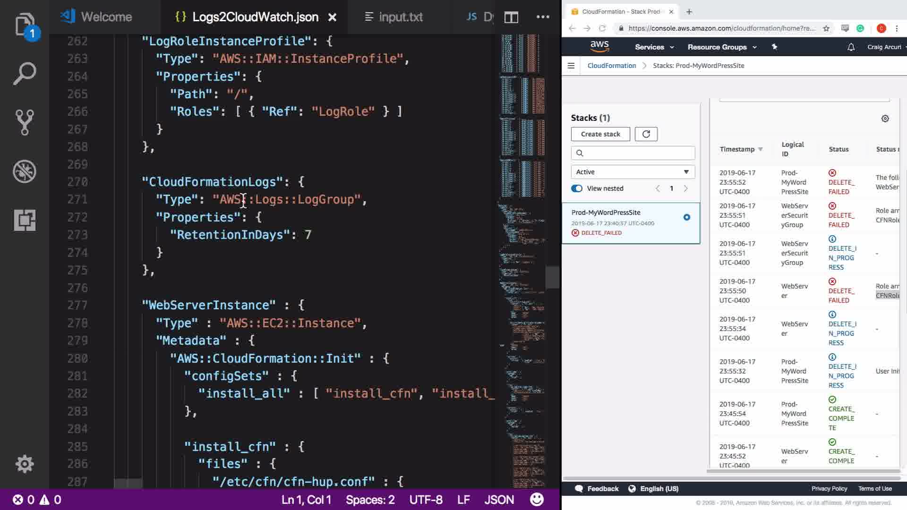Click the CloudFormation breadcrumb link
Screen dimensions: 907x510
click(611, 66)
